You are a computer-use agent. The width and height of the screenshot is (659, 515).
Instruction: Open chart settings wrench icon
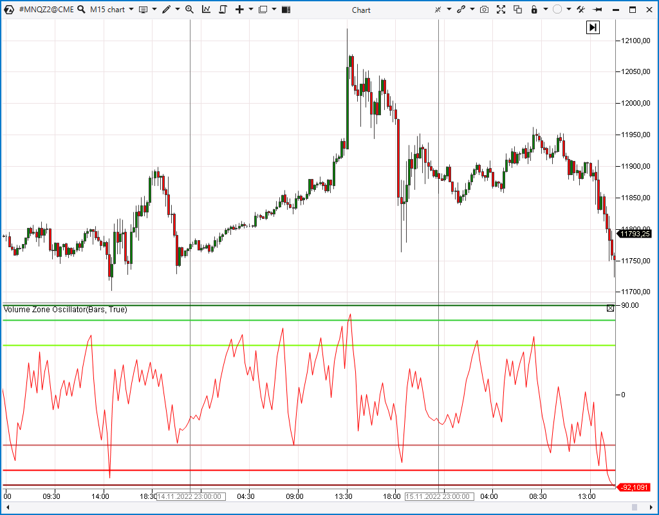[x=580, y=10]
